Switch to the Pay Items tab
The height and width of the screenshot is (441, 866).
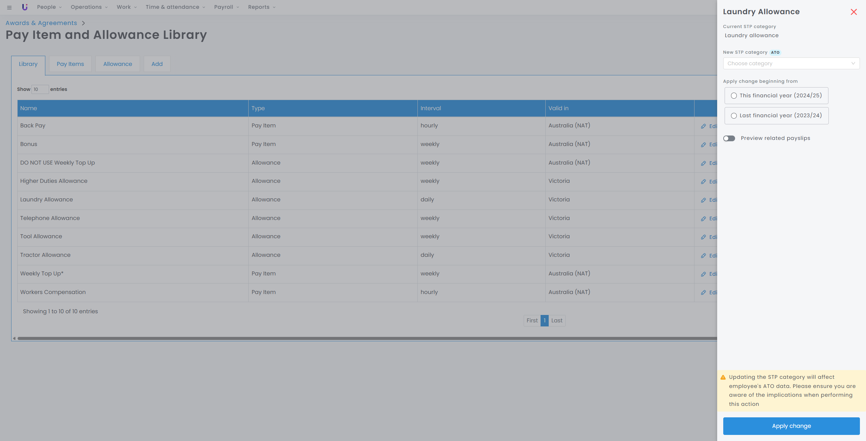coord(70,64)
